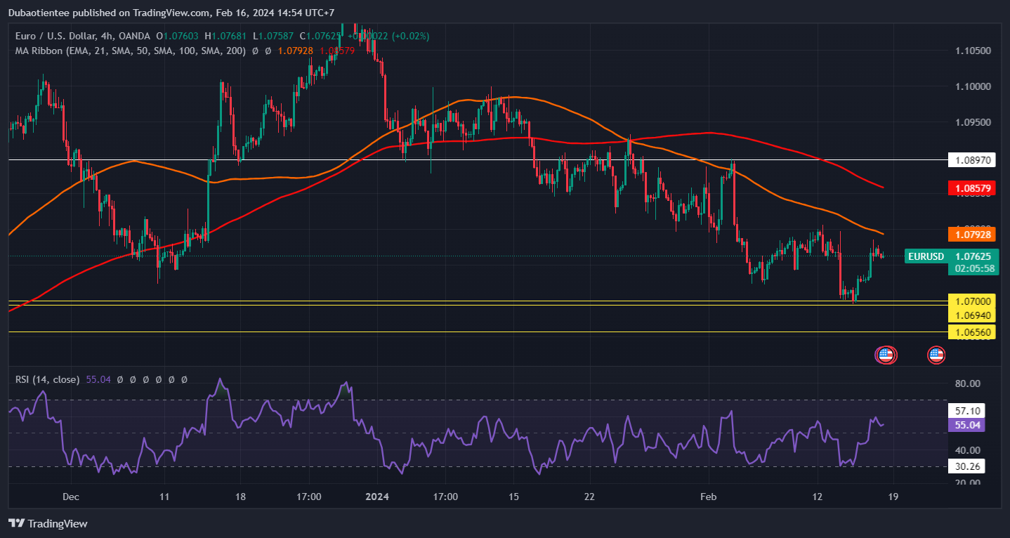Click the 02:05:58 candle countdown timer
1010x538 pixels.
(973, 268)
